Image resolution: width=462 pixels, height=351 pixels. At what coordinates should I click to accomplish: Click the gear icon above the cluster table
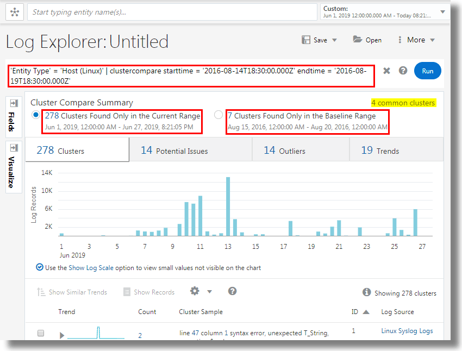[194, 291]
